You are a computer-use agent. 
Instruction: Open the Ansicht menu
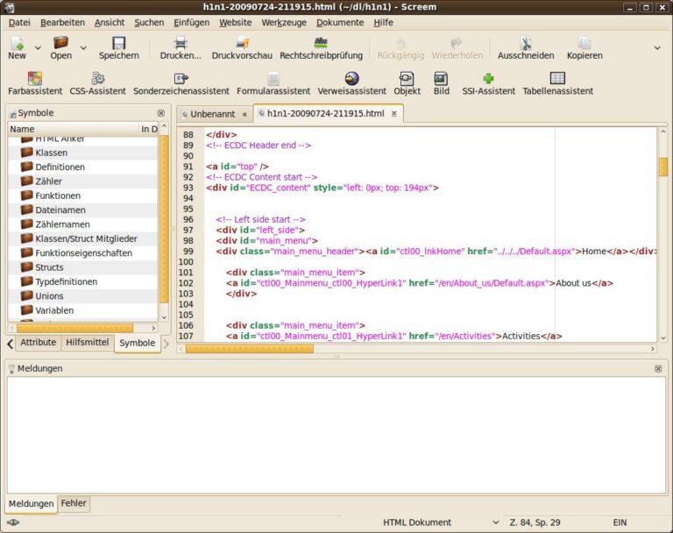pos(110,22)
